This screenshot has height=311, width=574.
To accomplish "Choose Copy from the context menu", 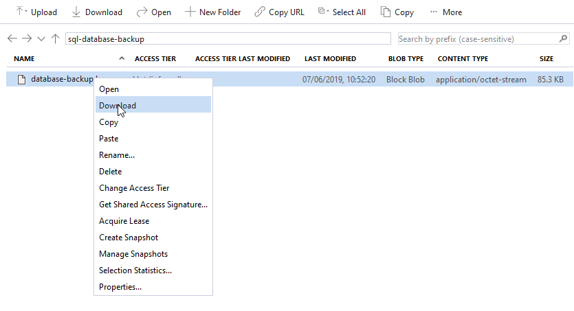I will tap(153, 122).
